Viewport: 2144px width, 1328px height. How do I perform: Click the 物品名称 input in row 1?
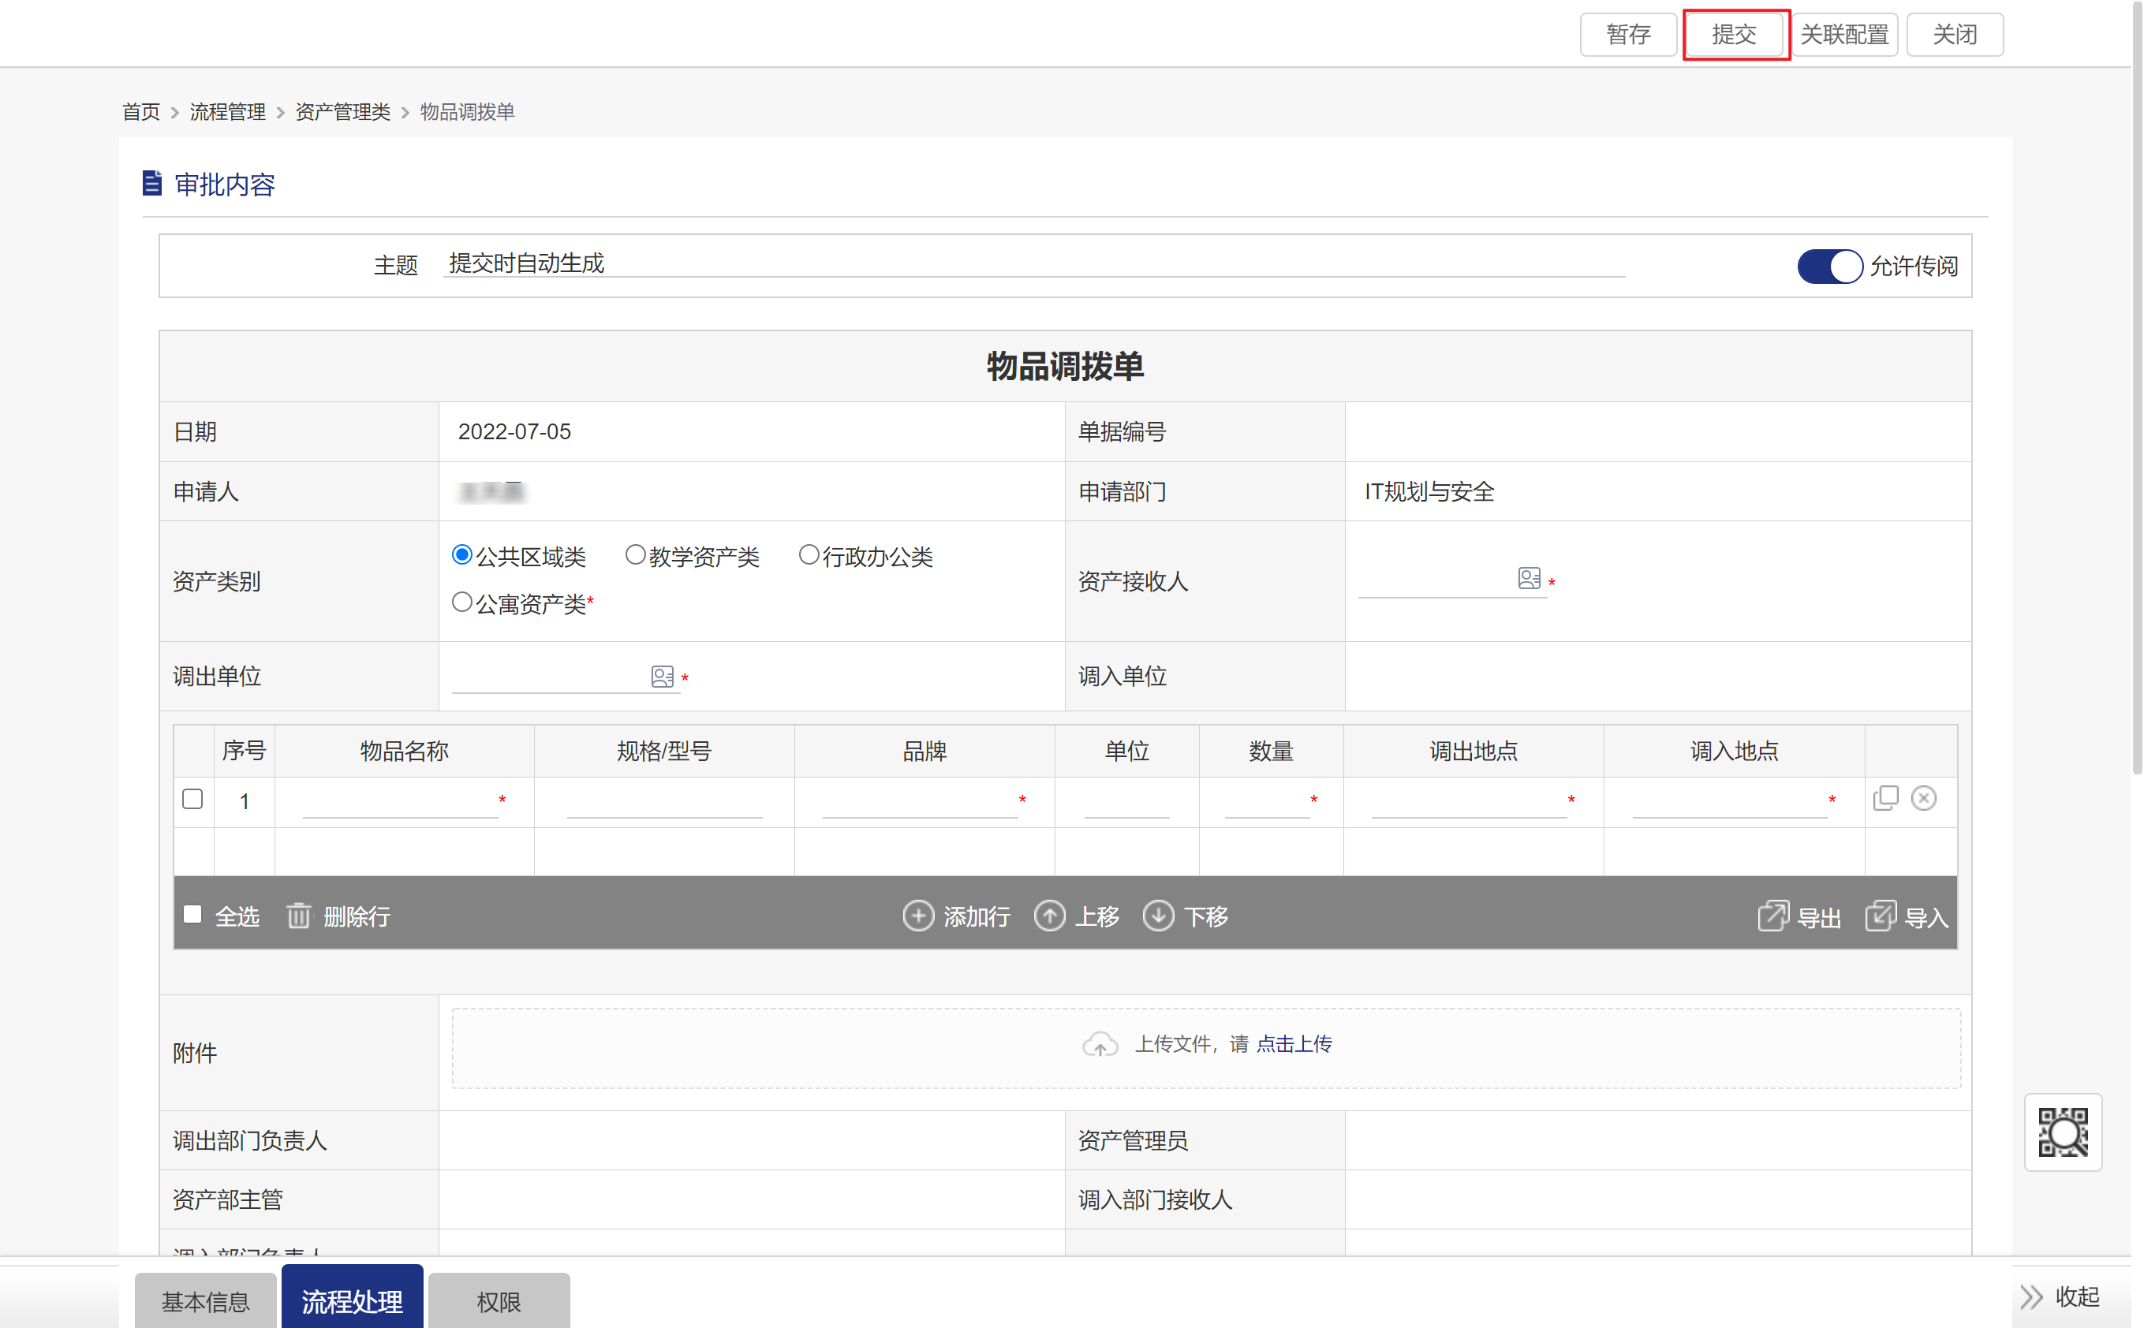click(x=400, y=801)
